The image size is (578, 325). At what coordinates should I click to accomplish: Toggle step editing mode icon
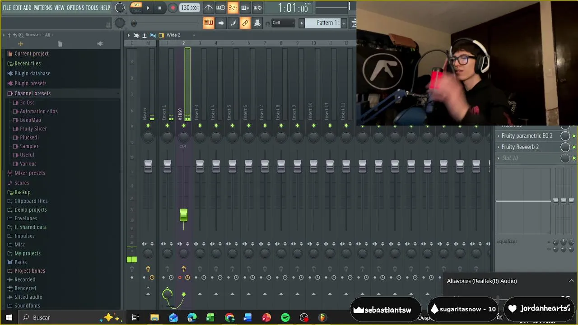233,23
